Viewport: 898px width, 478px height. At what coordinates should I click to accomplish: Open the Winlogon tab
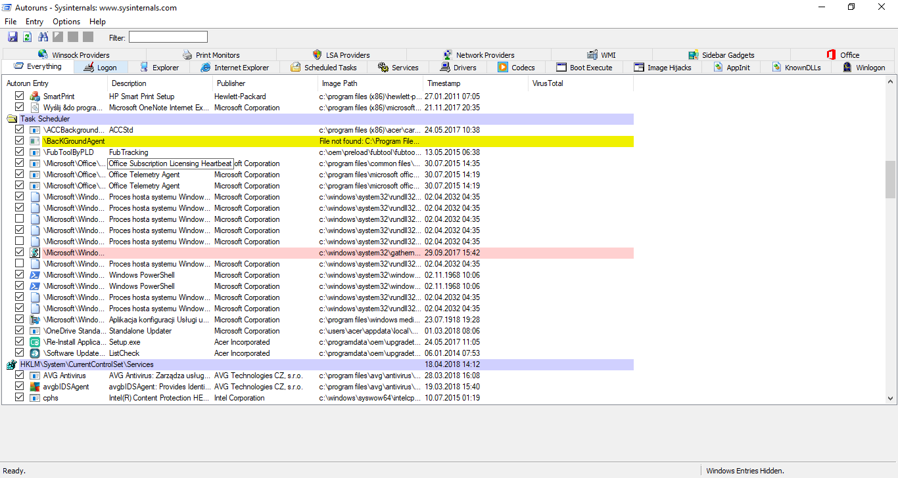pos(864,67)
